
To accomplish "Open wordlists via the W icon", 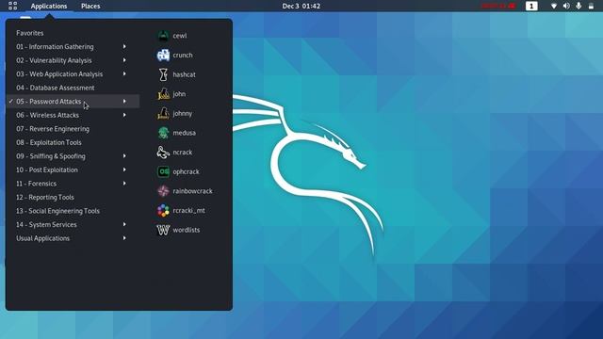I will click(163, 230).
